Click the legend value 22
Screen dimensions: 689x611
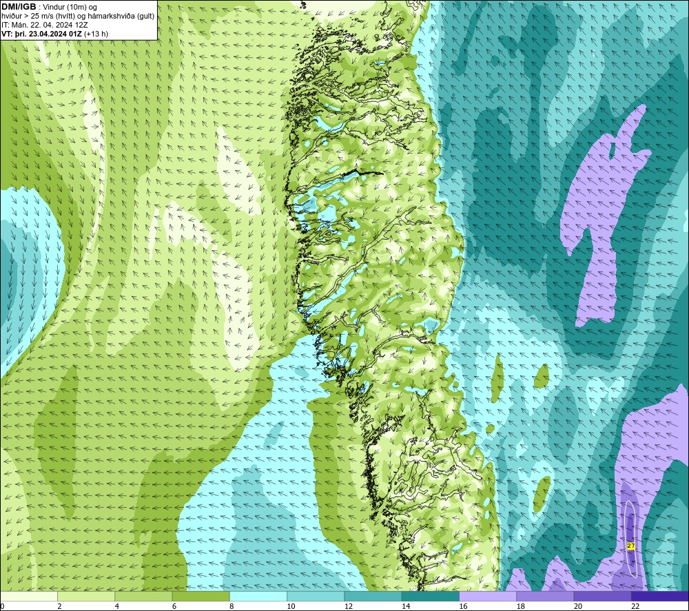click(635, 607)
